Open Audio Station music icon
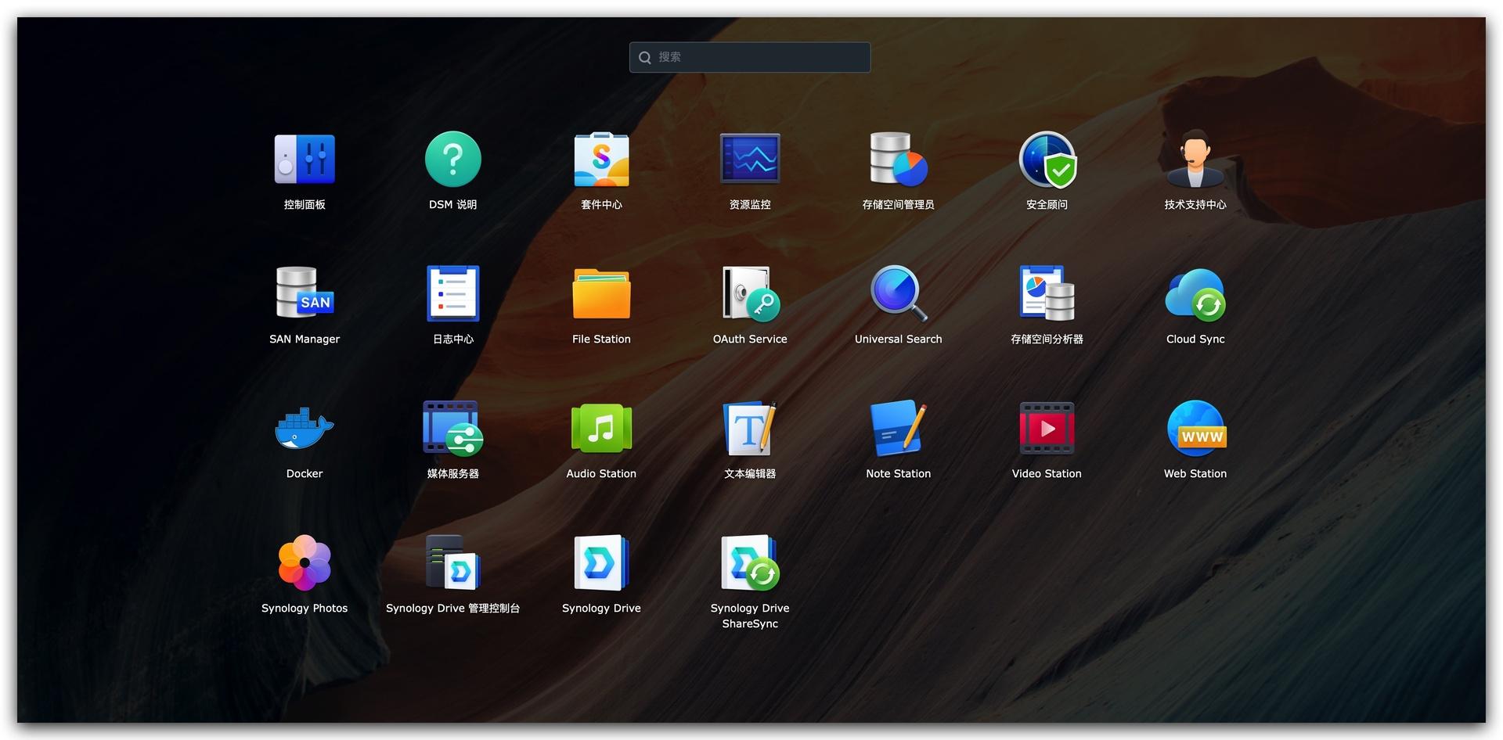1503x740 pixels. point(601,428)
